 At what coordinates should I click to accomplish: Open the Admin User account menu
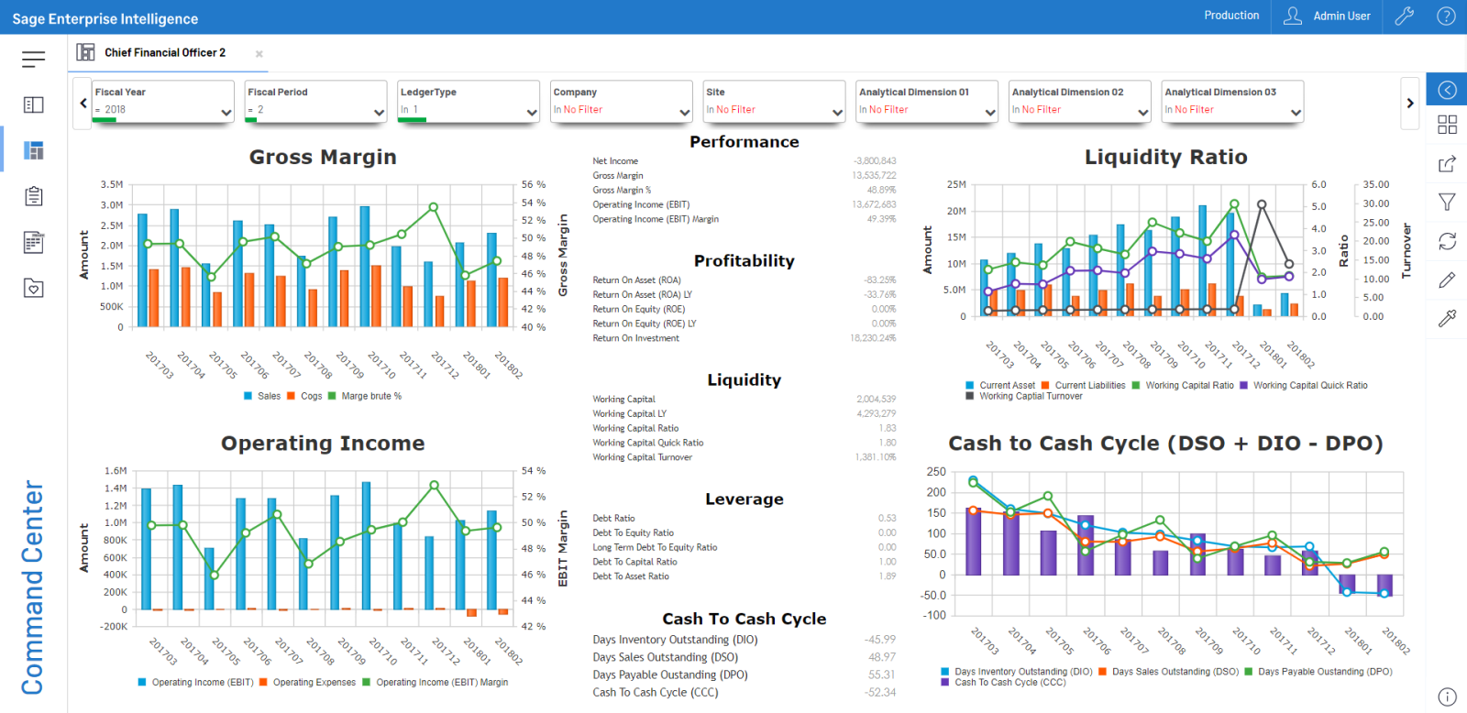click(x=1327, y=16)
